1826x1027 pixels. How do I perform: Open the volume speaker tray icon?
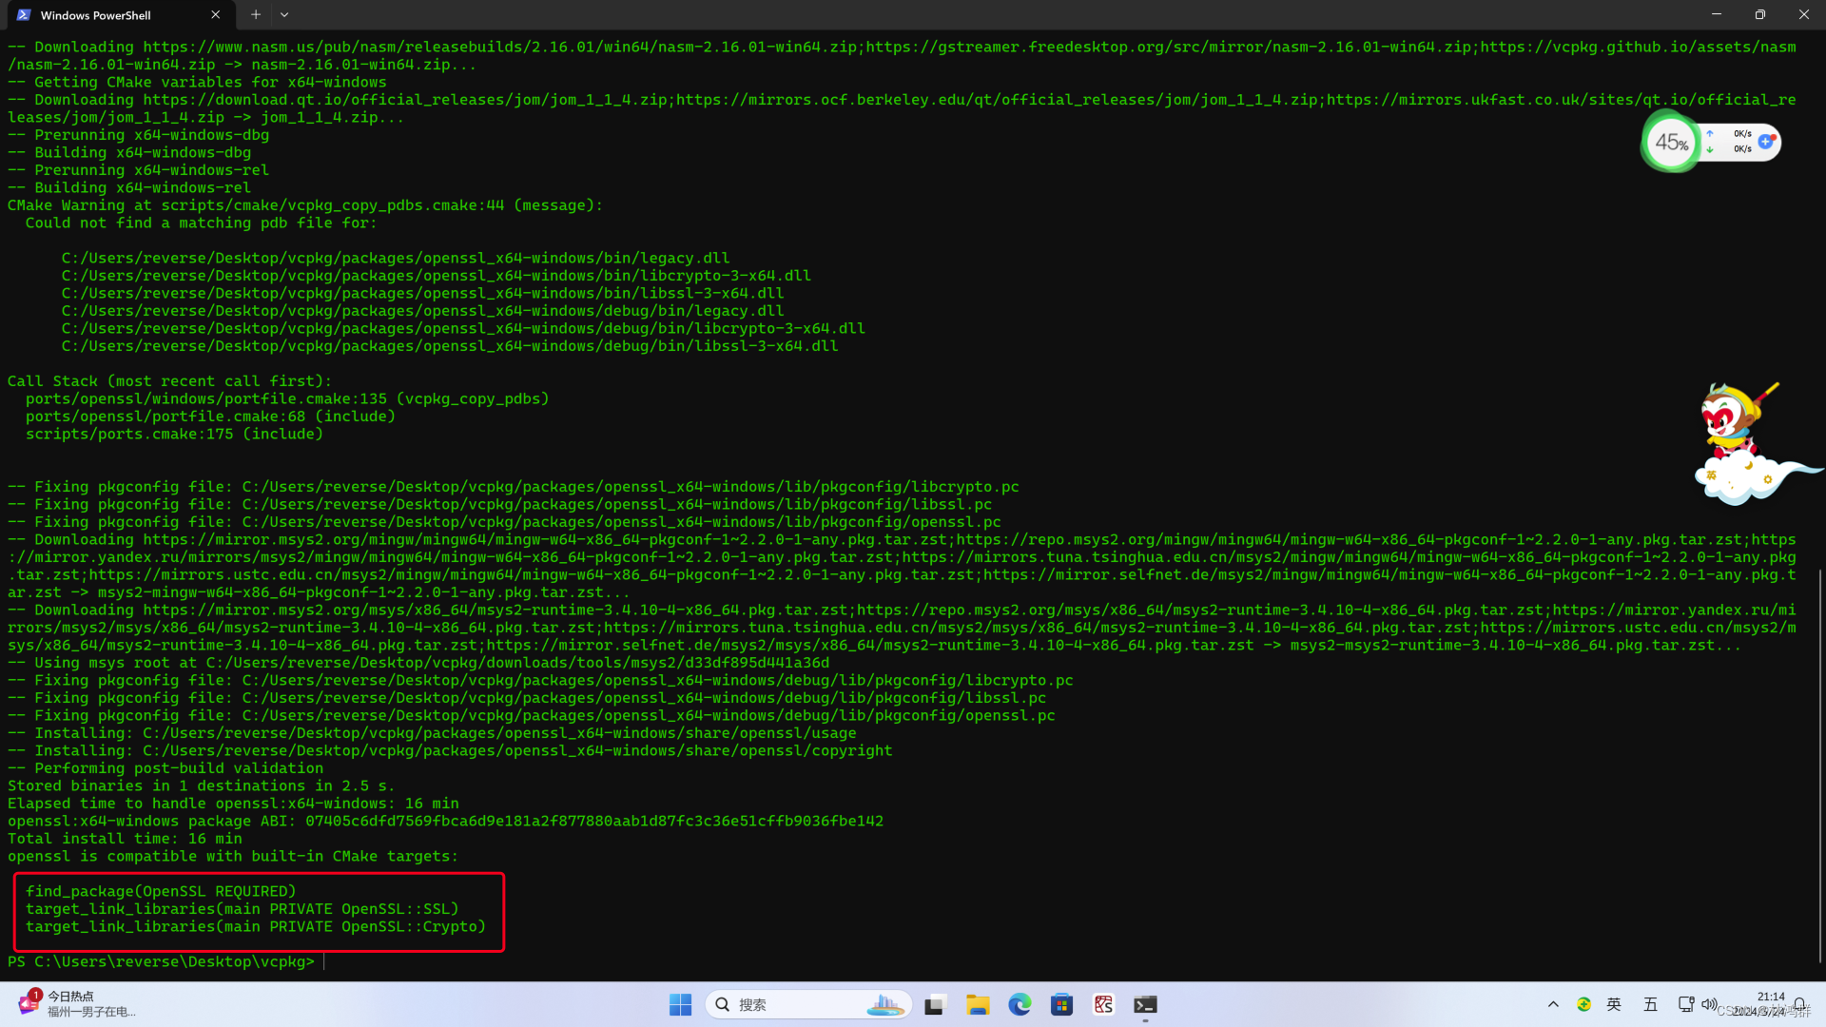point(1709,1004)
